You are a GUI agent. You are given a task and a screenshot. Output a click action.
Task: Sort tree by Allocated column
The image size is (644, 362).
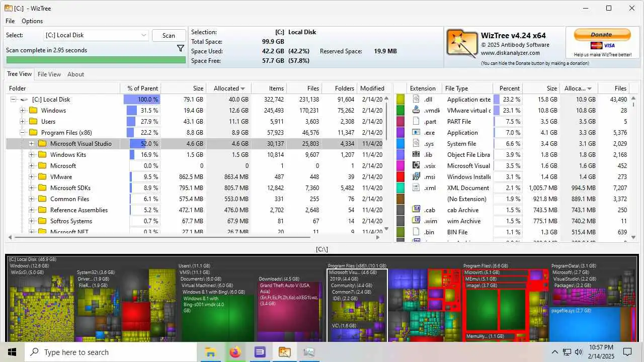tap(229, 88)
